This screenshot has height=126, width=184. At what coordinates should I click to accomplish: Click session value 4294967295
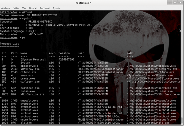[x=66, y=60]
